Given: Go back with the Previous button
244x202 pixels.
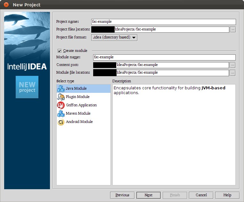Looking at the screenshot, I should tap(122, 195).
